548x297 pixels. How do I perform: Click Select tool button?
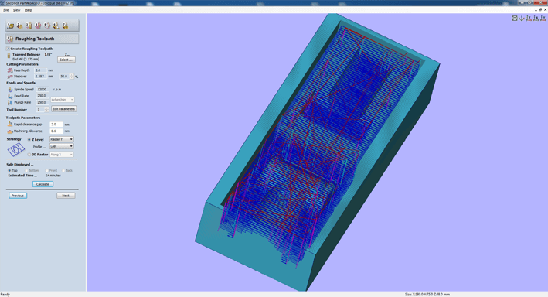click(66, 60)
